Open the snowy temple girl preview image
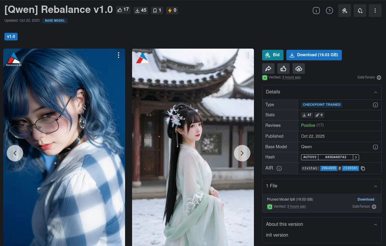 click(x=193, y=147)
